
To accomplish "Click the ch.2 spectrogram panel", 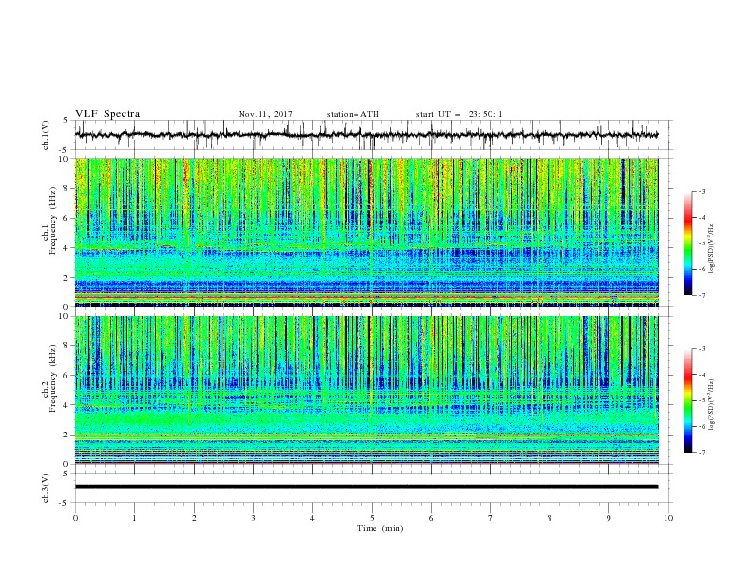I will [366, 390].
